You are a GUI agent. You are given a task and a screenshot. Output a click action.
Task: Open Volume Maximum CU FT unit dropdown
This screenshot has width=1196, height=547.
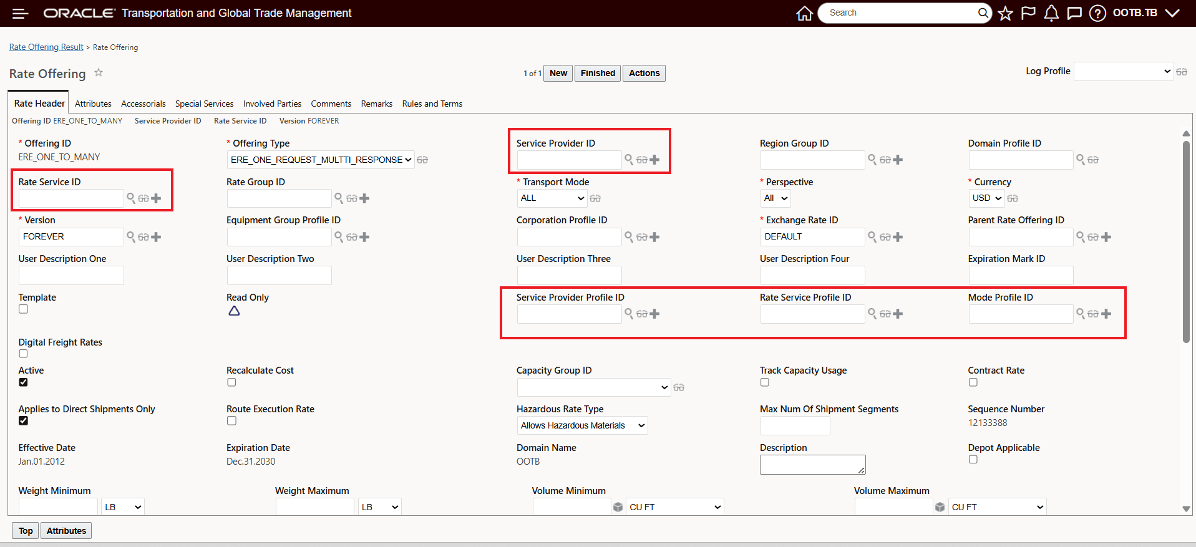point(998,507)
